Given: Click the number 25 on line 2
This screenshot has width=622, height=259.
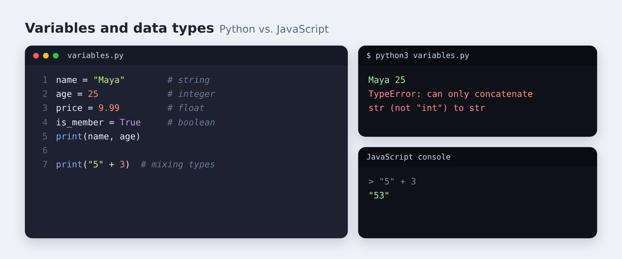Looking at the screenshot, I should point(93,94).
